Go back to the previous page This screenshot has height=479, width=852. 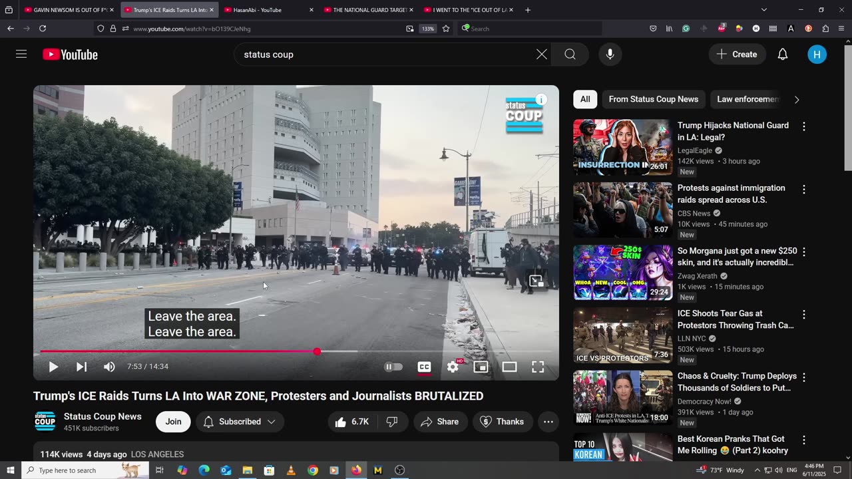[11, 29]
